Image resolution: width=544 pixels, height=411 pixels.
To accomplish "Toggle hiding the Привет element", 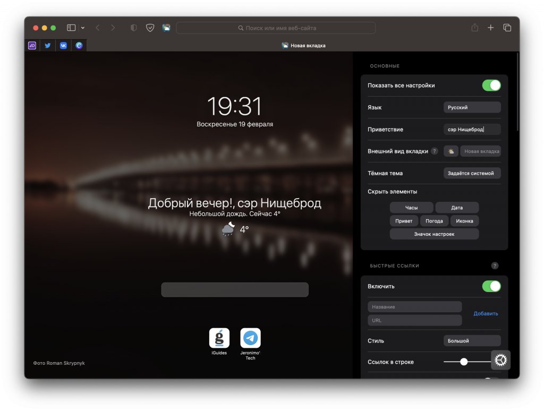I will [404, 220].
